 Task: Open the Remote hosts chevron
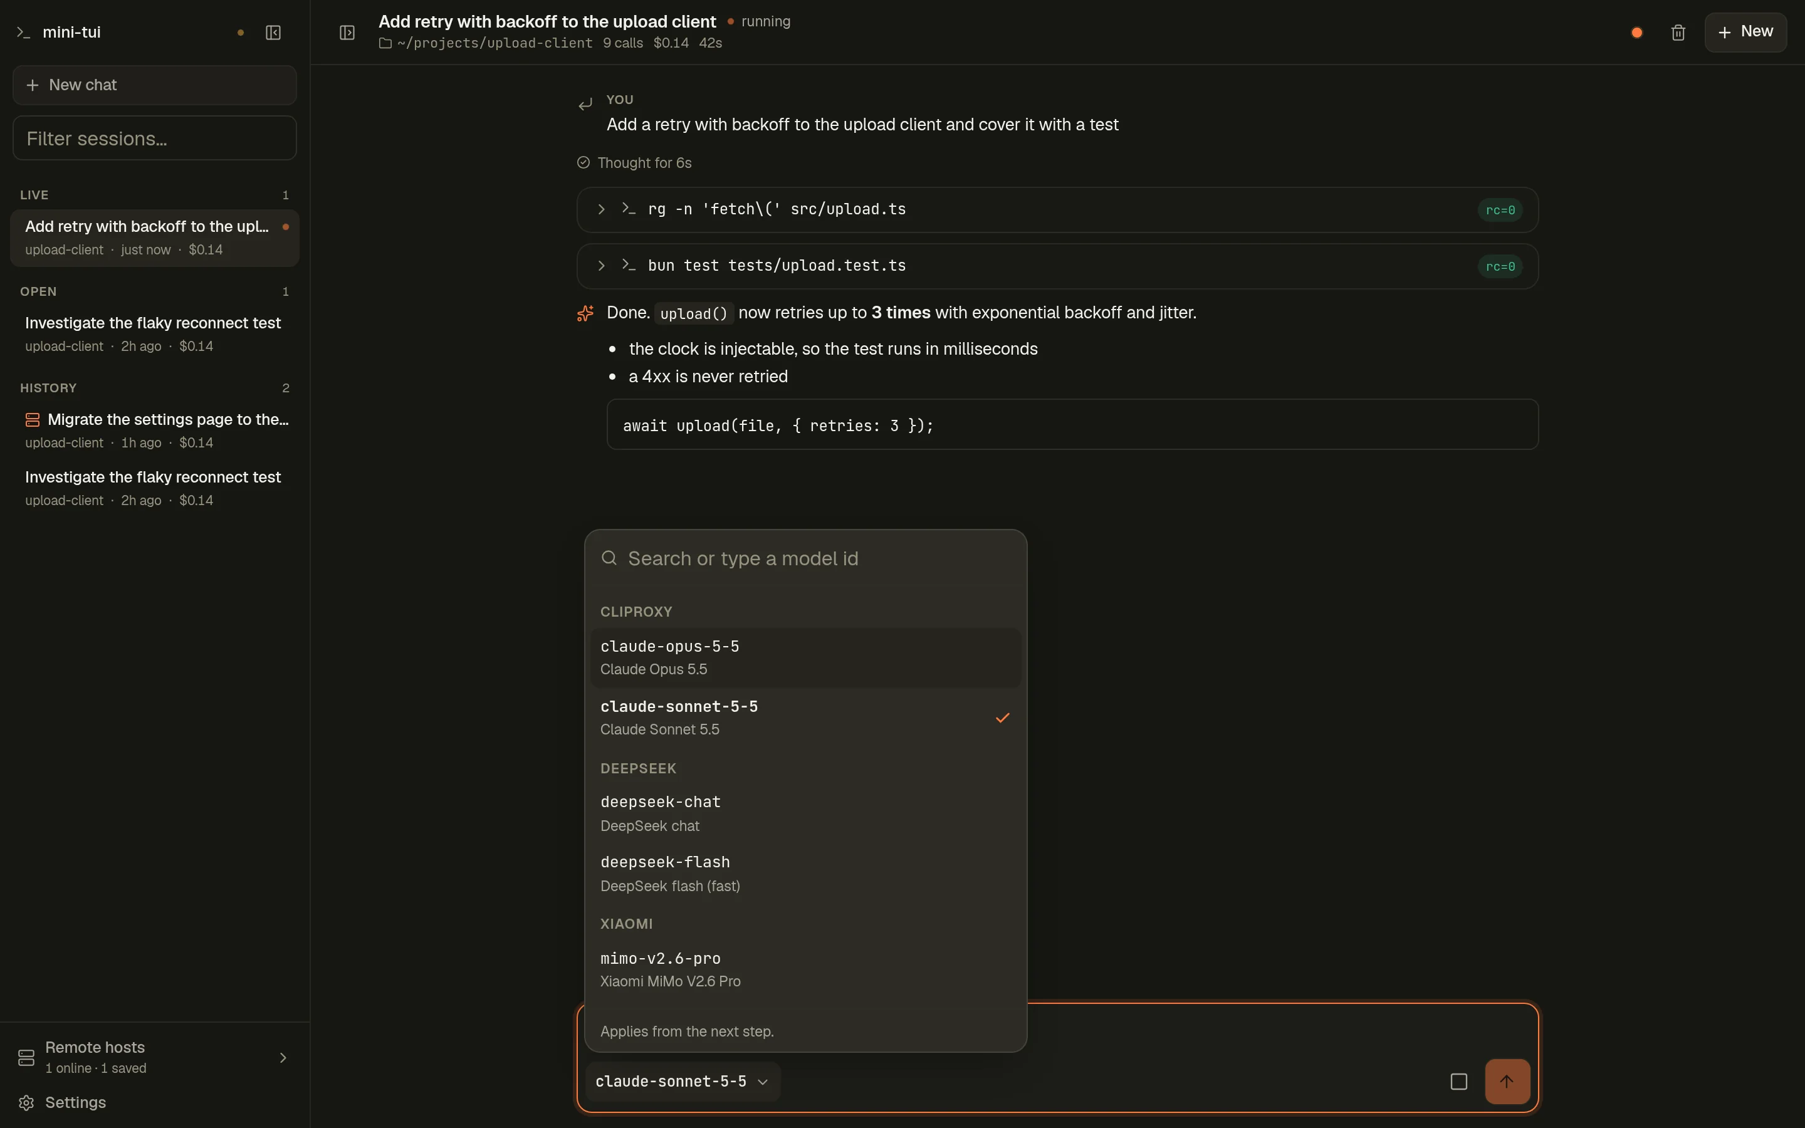tap(283, 1057)
